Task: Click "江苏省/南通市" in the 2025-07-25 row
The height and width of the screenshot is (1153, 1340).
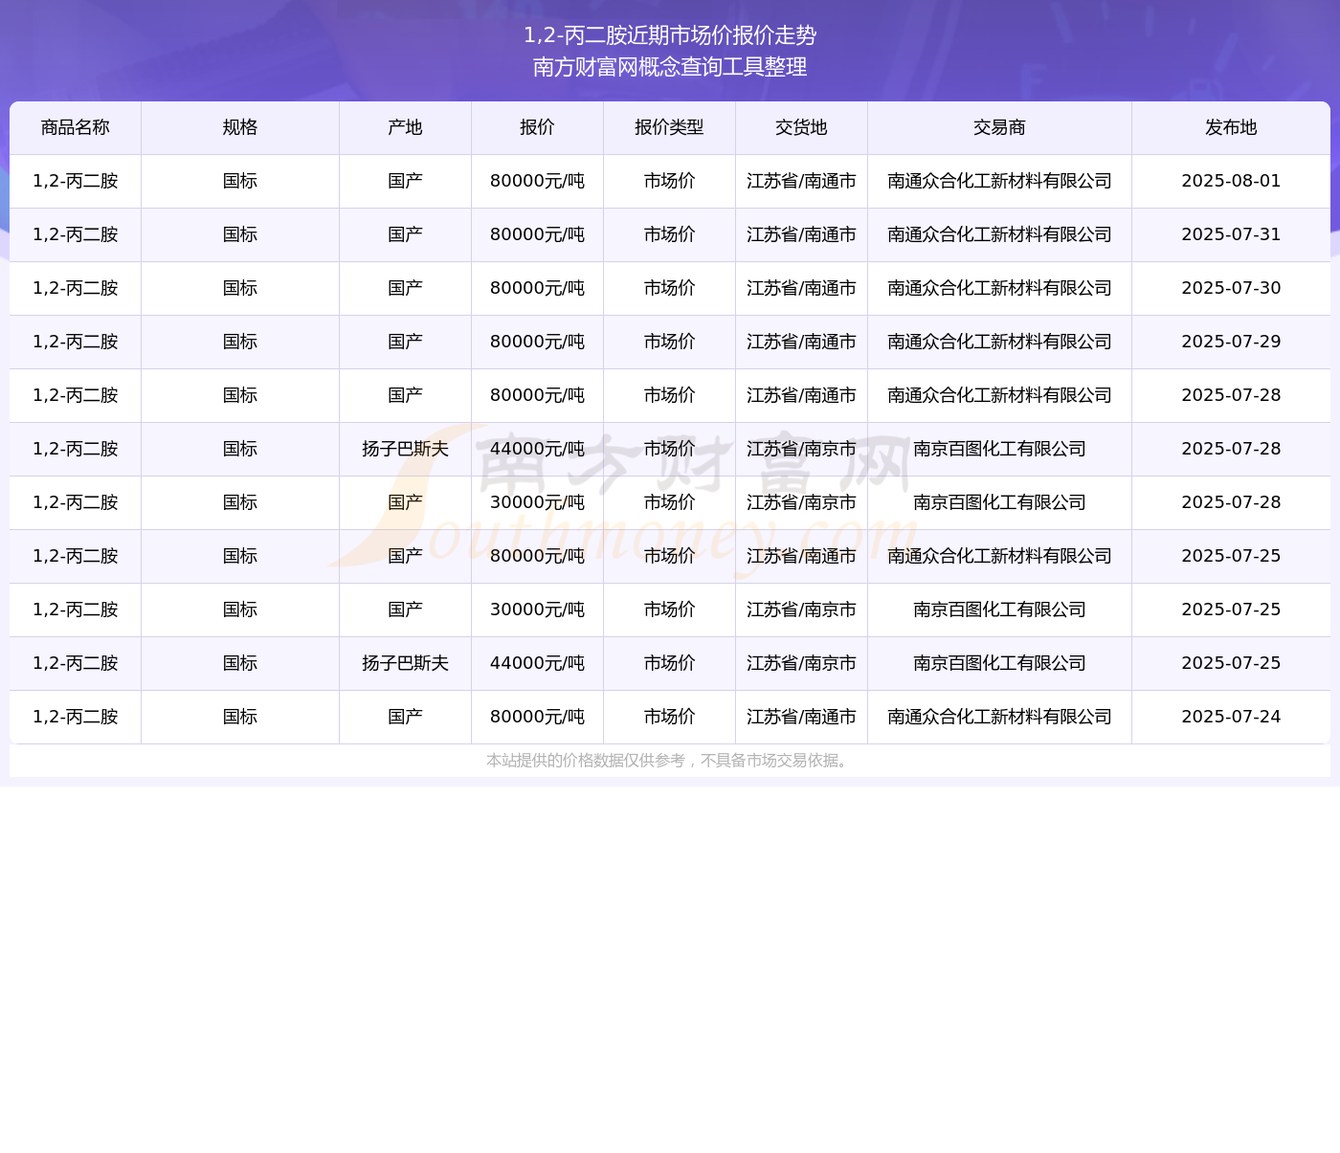Action: pos(802,556)
